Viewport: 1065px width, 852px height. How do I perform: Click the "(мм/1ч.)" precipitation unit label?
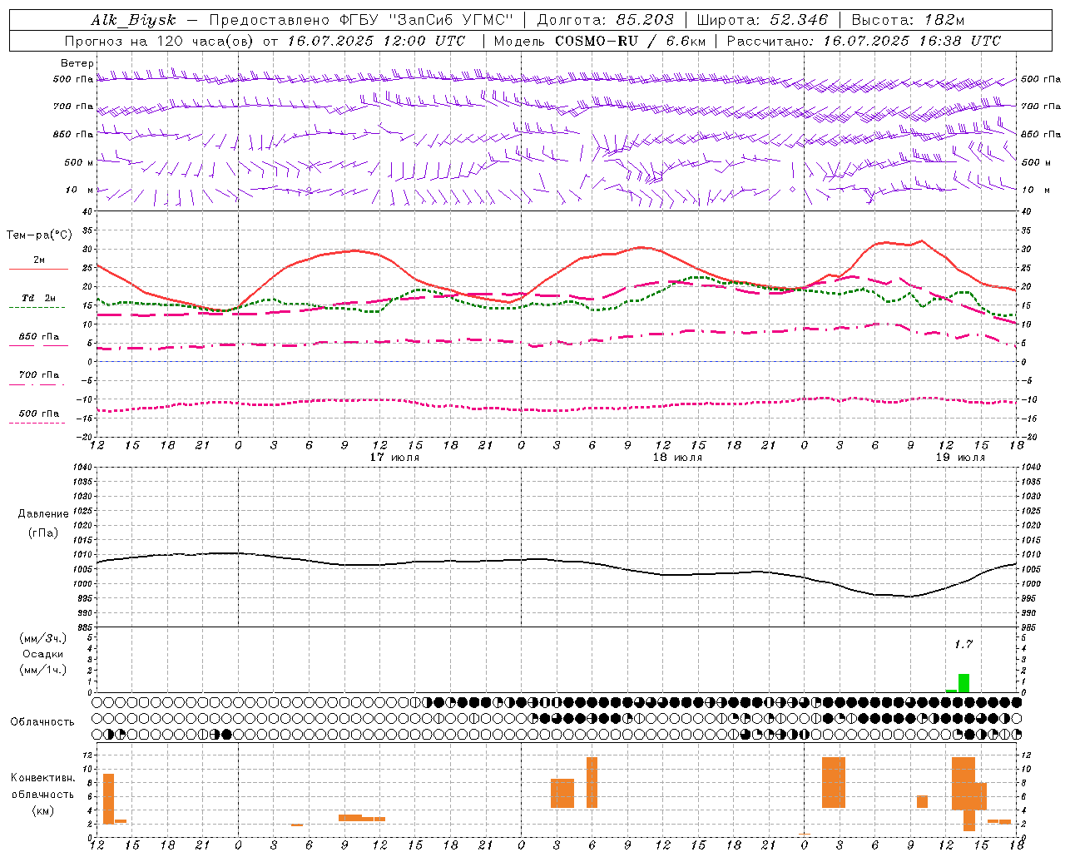(42, 670)
